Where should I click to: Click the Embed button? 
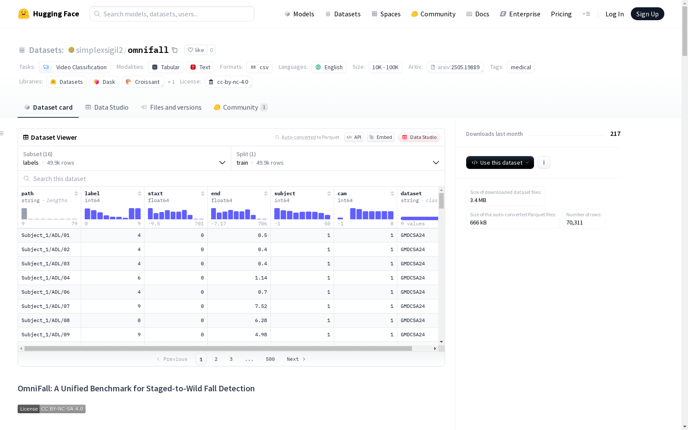click(381, 137)
